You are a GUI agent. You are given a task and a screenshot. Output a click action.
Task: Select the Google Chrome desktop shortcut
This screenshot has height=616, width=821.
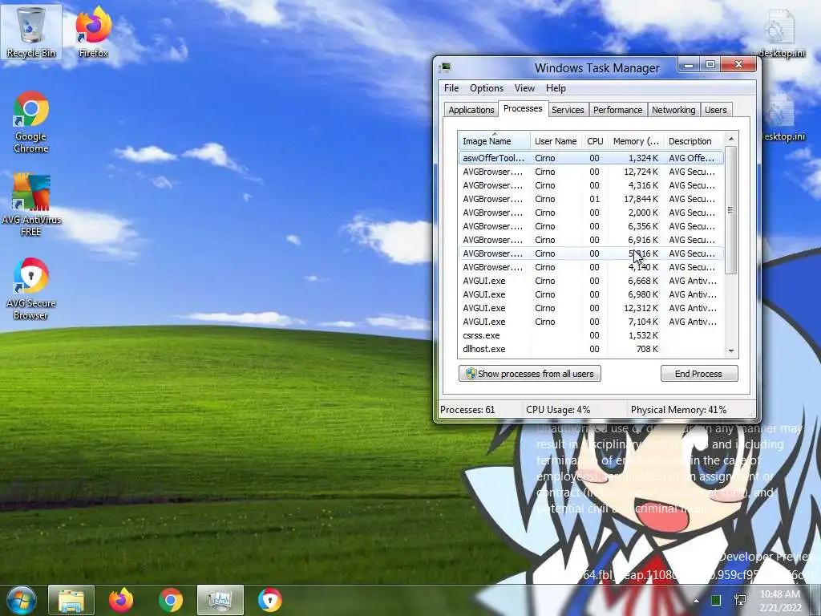(31, 122)
